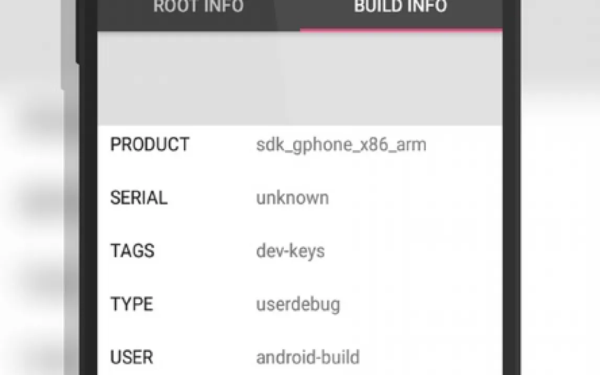Click the phone's left dark bezel

click(88, 209)
